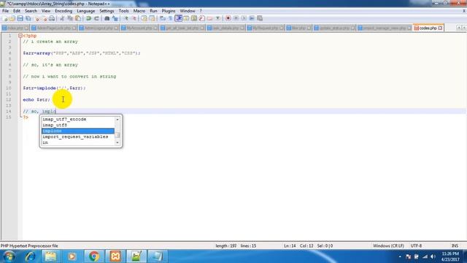Screen dimensions: 467x263
Task: Click the INS mode indicator in the status bar
Action: pos(455,245)
